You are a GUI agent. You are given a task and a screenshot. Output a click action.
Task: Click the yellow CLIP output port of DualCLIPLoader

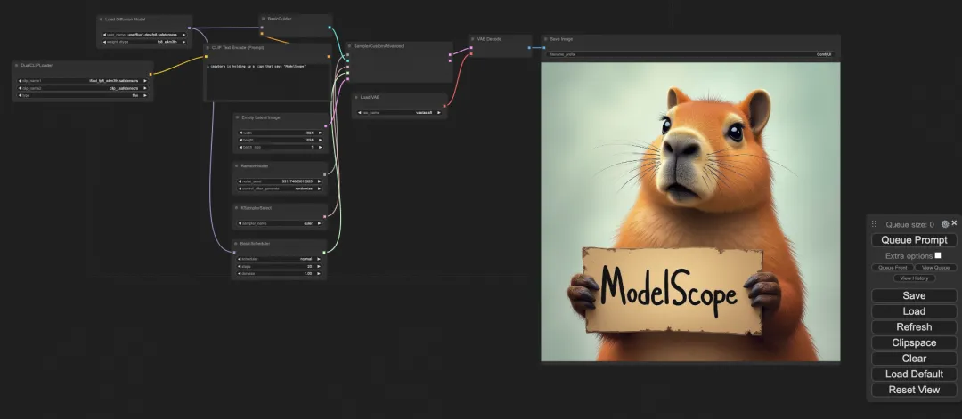pos(151,74)
